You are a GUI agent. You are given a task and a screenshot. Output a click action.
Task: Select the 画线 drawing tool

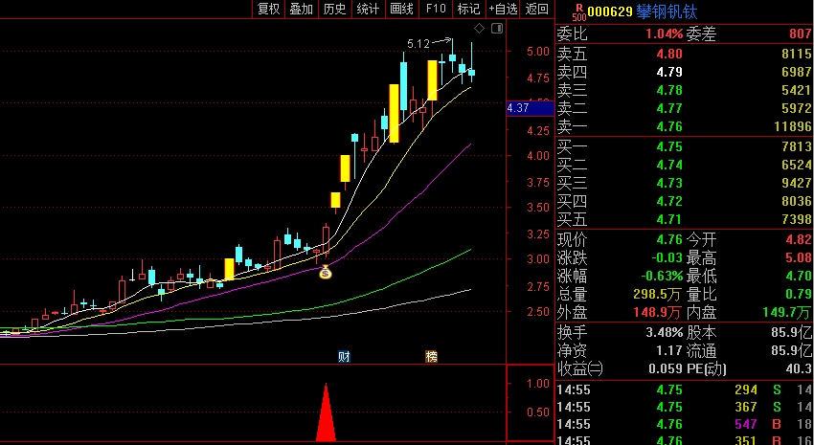click(402, 9)
